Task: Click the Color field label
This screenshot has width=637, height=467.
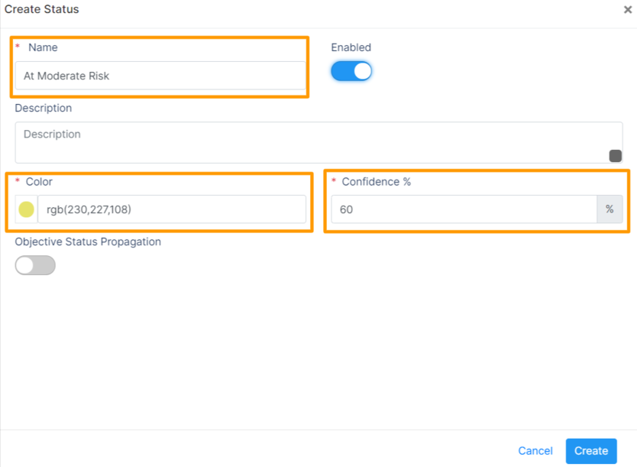Action: pyautogui.click(x=39, y=182)
